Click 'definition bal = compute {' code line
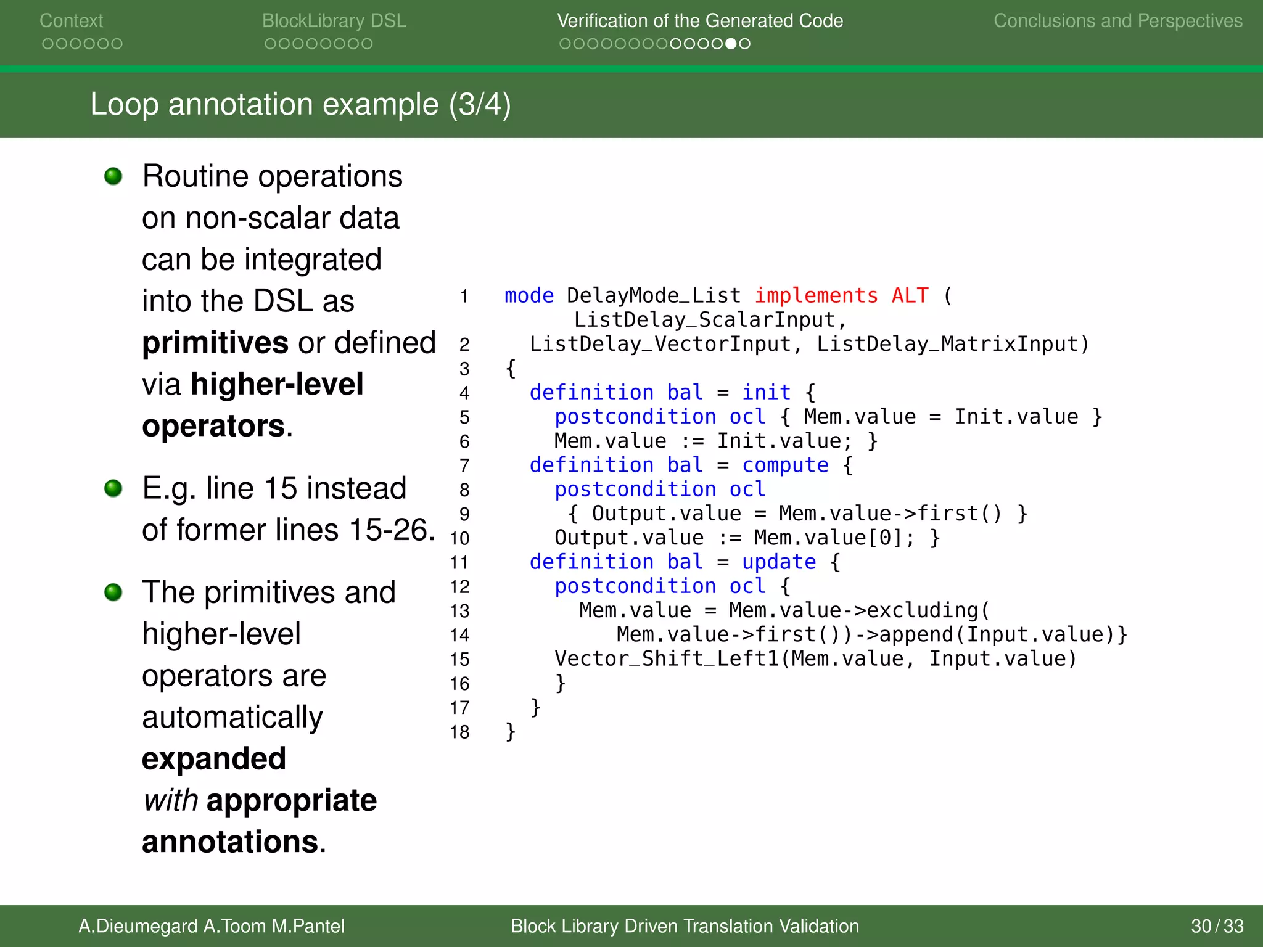1263x947 pixels. point(691,465)
